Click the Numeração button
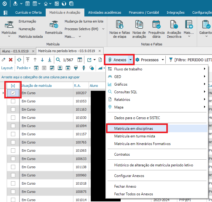The height and width of the screenshot is (202, 212). 27,29
